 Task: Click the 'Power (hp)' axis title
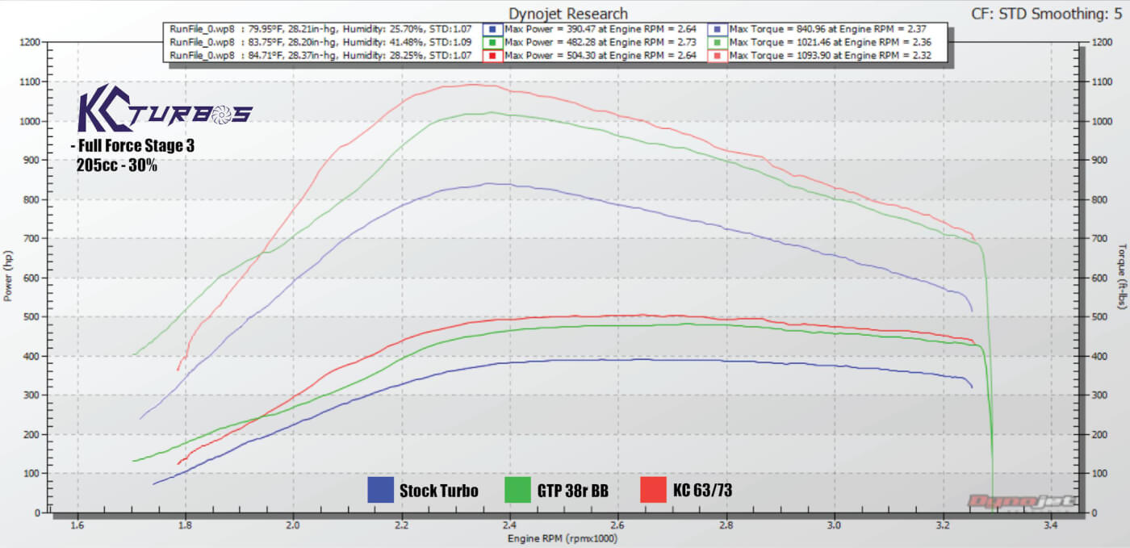(x=8, y=278)
